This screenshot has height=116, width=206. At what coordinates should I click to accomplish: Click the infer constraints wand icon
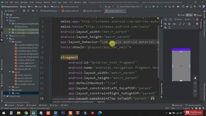[184, 24]
